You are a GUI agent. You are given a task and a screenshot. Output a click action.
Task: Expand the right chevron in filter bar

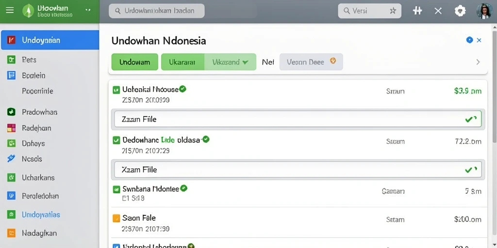pos(478,62)
